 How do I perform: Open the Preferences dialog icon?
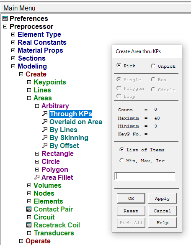tap(5, 18)
